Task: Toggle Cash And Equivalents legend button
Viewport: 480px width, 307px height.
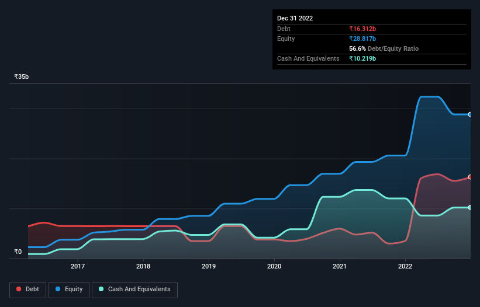Action: point(134,289)
